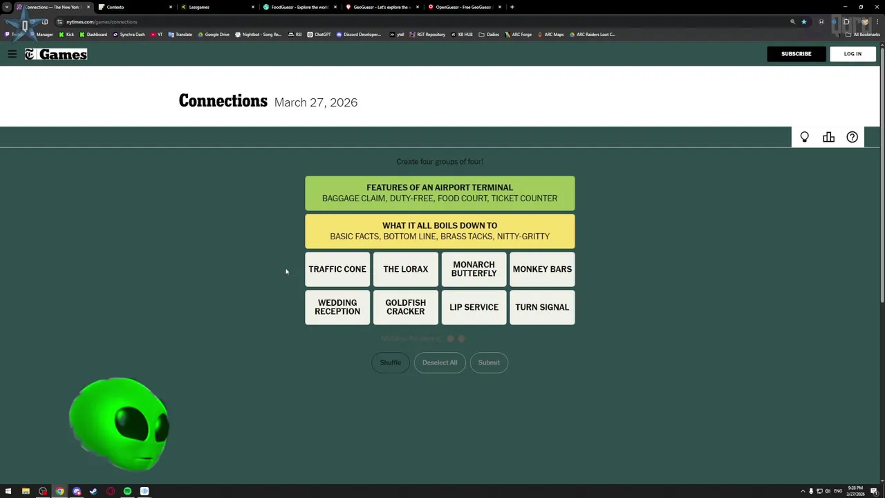Open Steam from the taskbar
Image resolution: width=885 pixels, height=498 pixels.
pyautogui.click(x=93, y=491)
